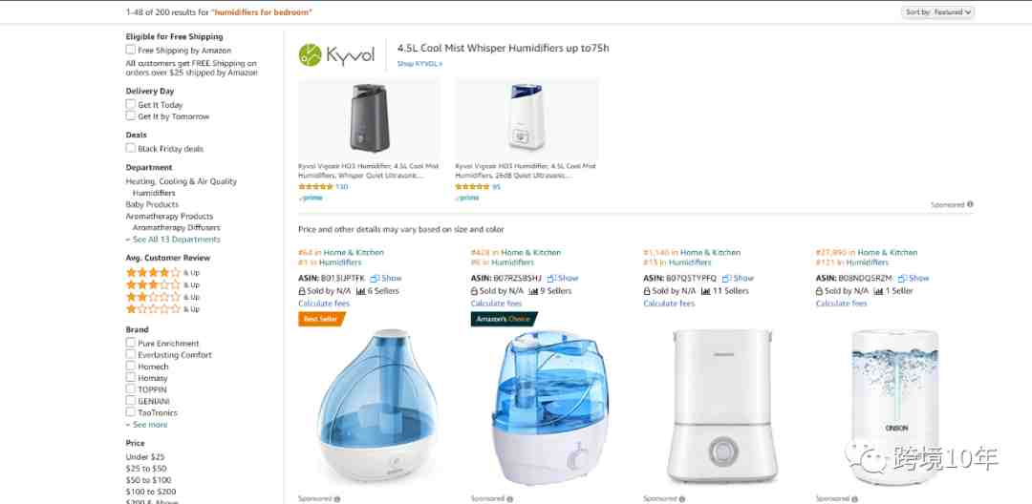Open the Humidifiers department category
The image size is (1032, 504).
pyautogui.click(x=154, y=193)
